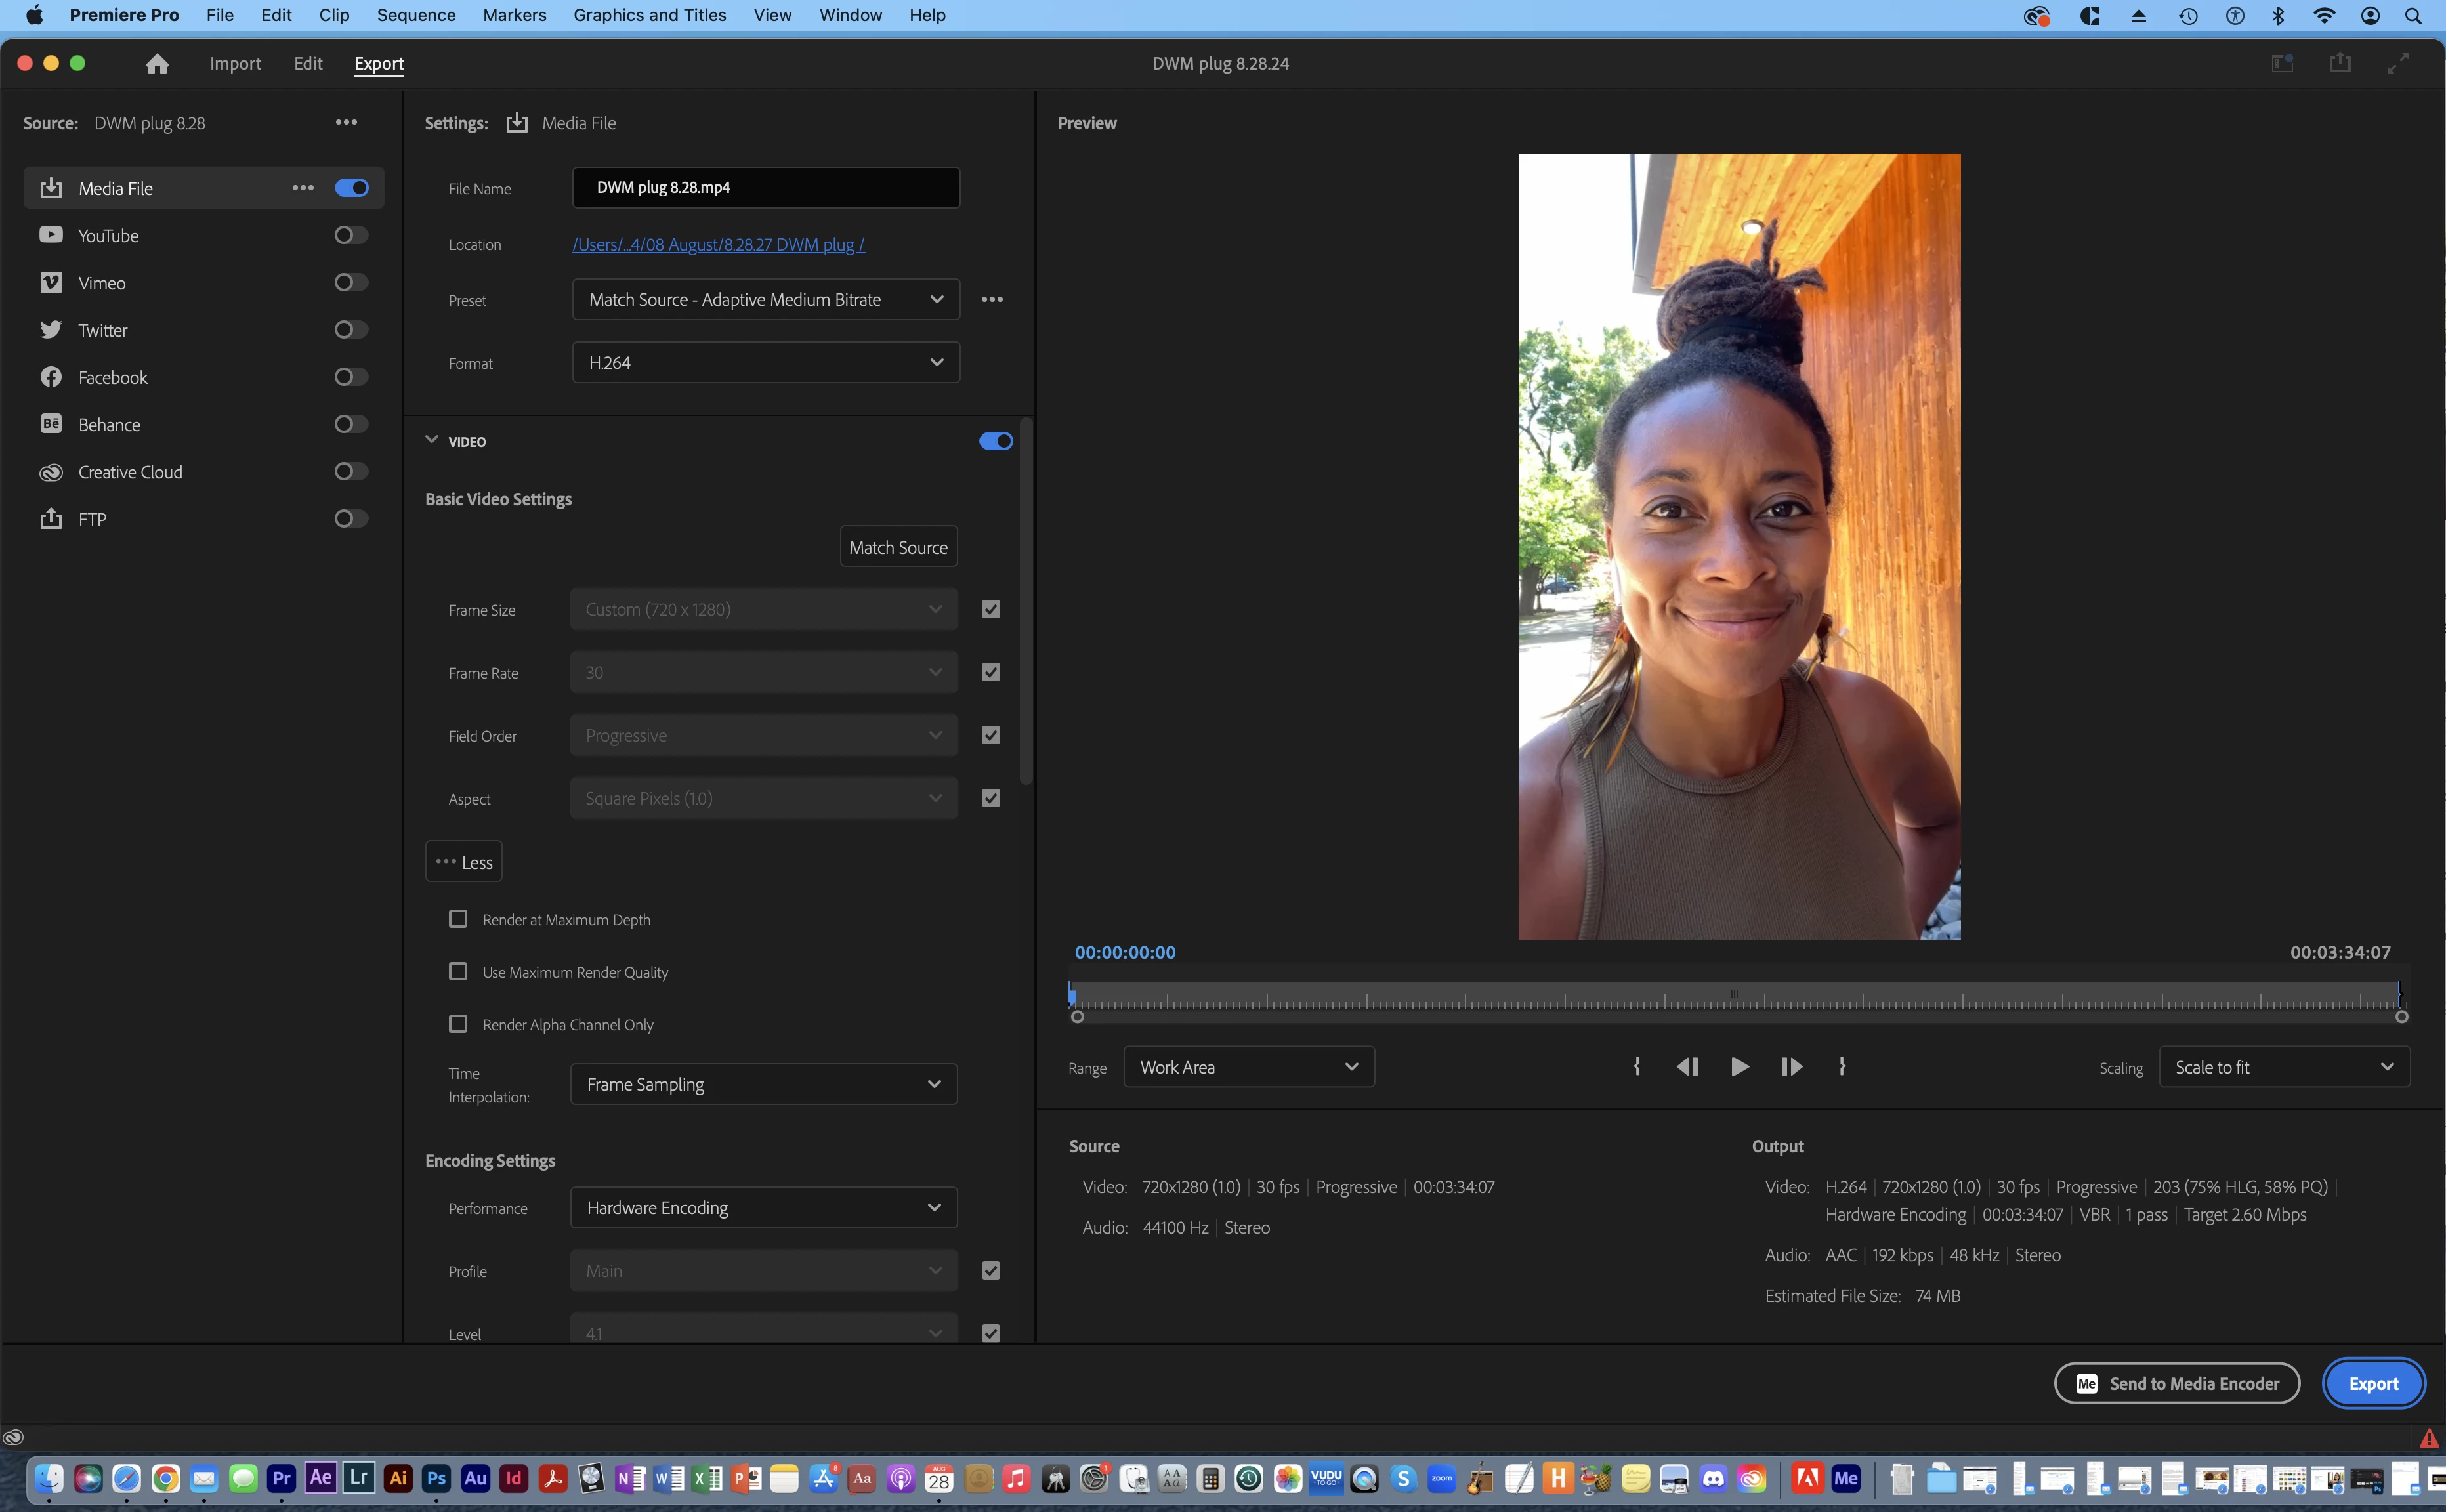
Task: Click the maximize frame arrows icon
Action: pyautogui.click(x=2398, y=64)
